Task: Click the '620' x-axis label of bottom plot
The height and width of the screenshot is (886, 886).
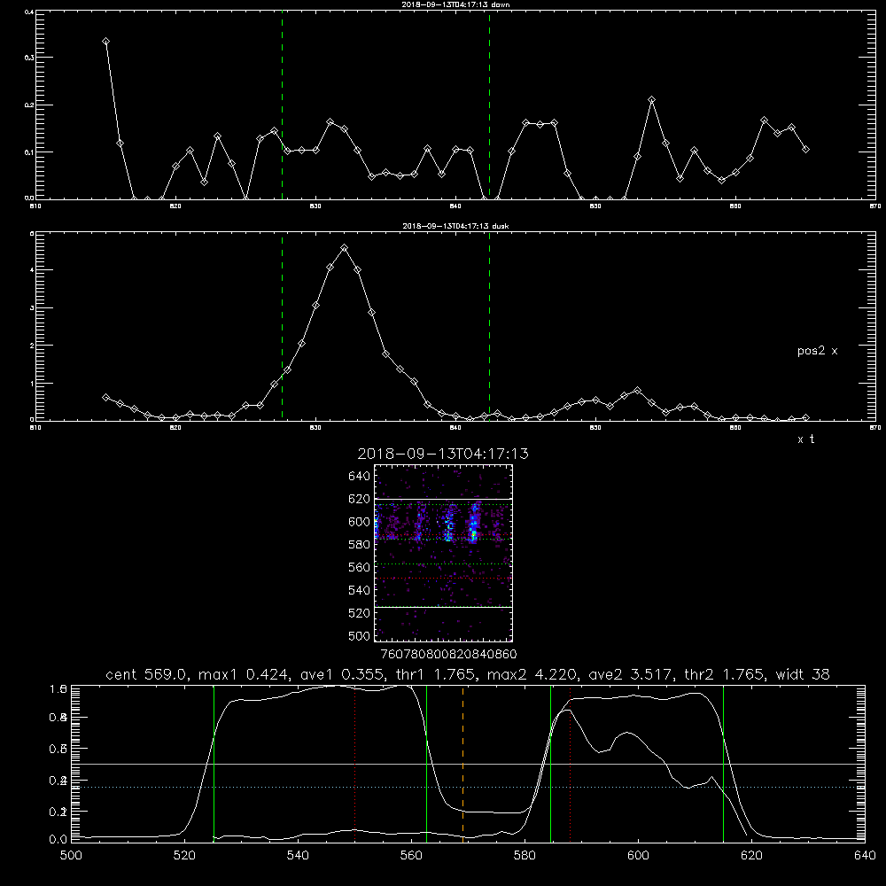Action: coord(751,856)
